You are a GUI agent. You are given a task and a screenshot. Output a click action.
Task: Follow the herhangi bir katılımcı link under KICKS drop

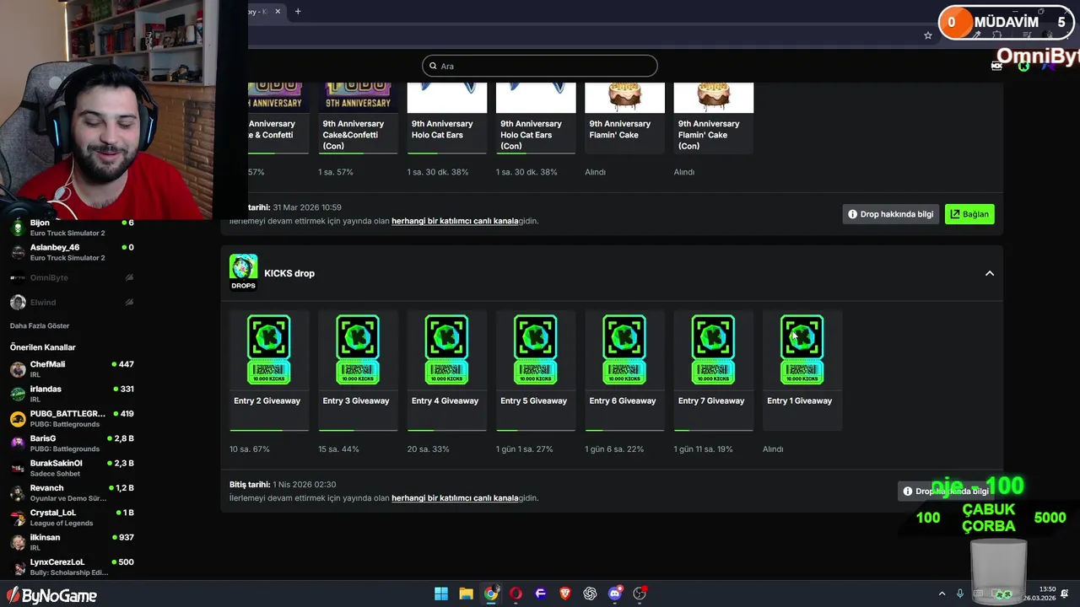[x=455, y=498]
